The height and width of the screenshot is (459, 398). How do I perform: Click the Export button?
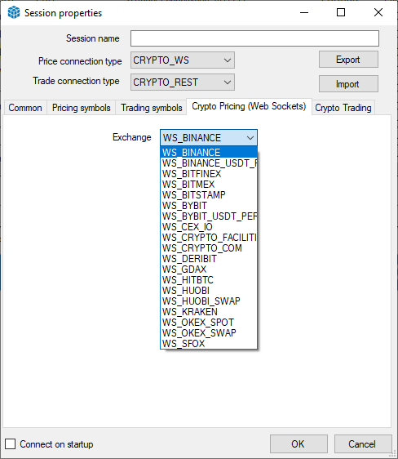click(348, 60)
